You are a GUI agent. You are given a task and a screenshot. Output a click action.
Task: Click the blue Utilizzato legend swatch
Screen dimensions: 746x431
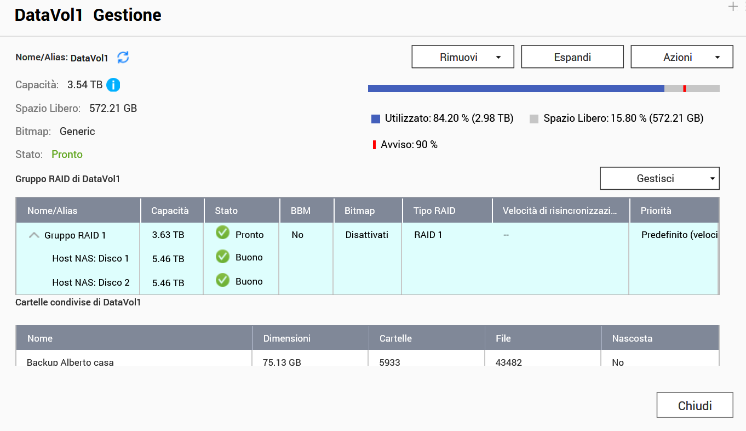click(375, 118)
